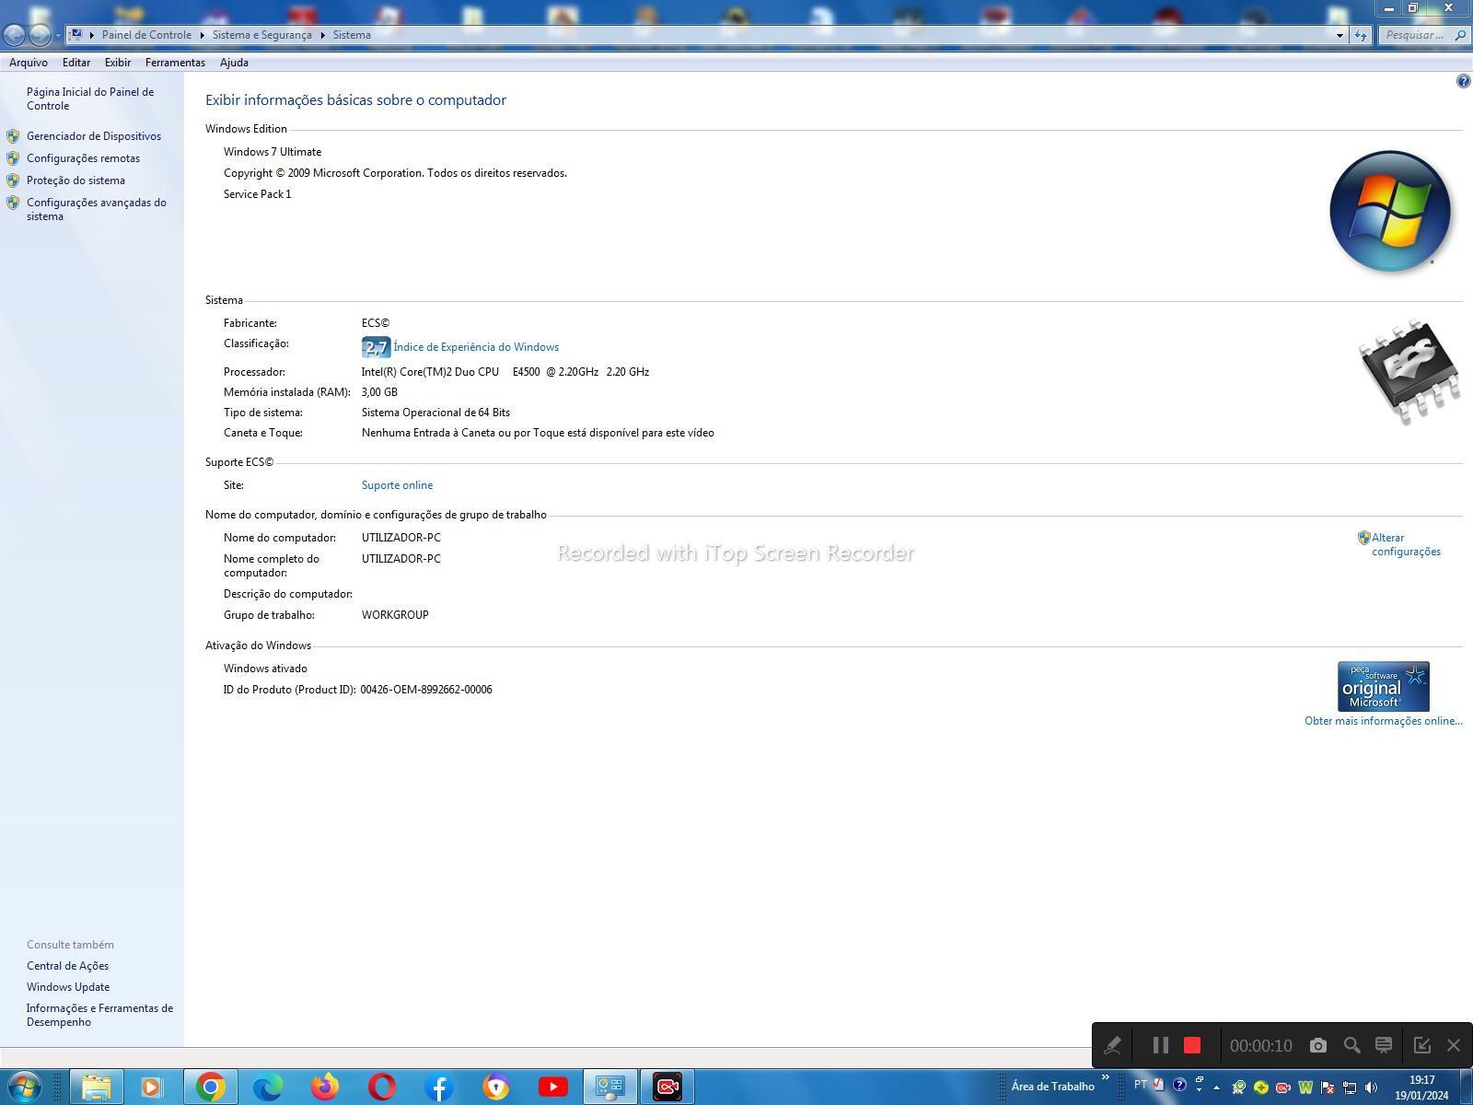Go to Página Inicial do Painel de Controle
The image size is (1473, 1105).
point(90,99)
